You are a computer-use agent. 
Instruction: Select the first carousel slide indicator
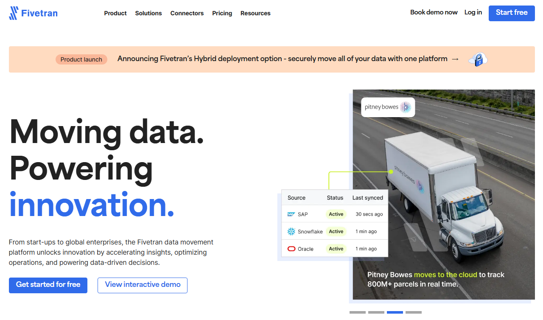coord(358,312)
